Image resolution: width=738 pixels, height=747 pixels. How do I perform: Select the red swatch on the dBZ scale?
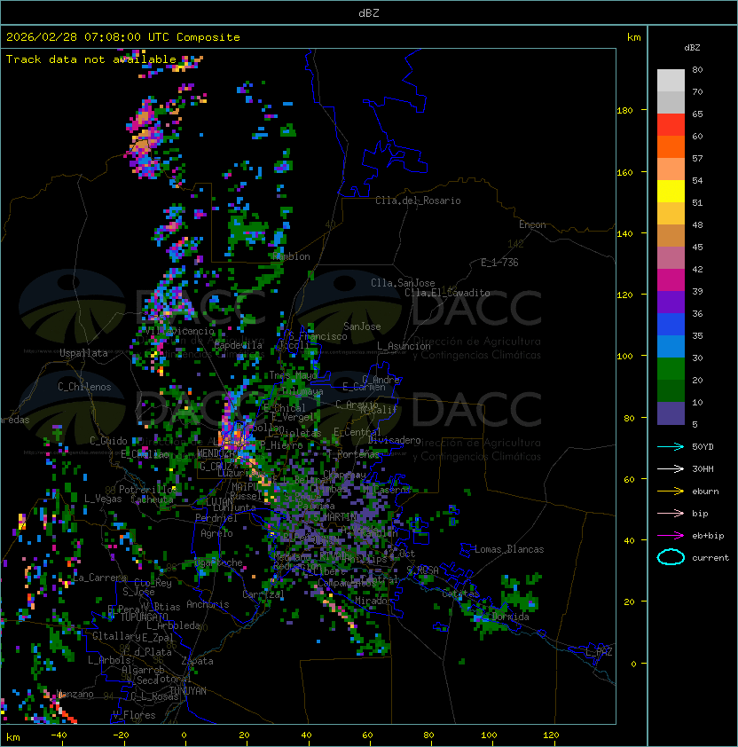(671, 125)
